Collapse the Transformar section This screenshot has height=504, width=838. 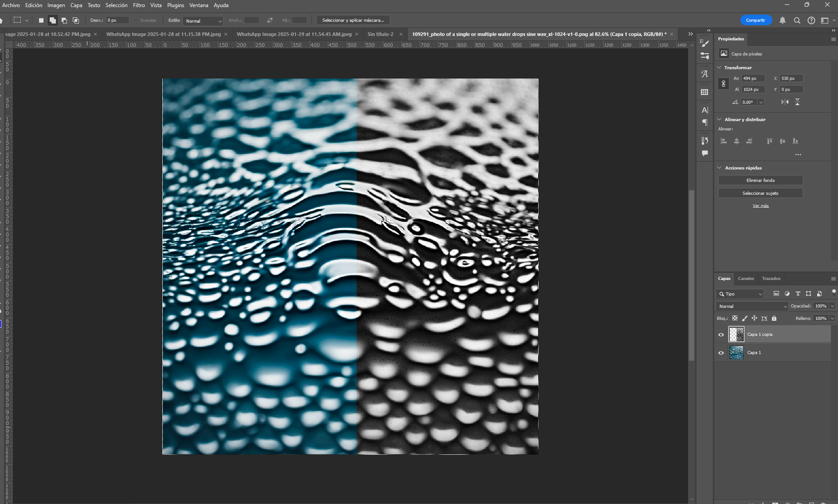[x=719, y=67]
